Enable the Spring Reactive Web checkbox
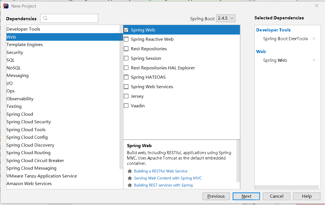 [x=126, y=39]
